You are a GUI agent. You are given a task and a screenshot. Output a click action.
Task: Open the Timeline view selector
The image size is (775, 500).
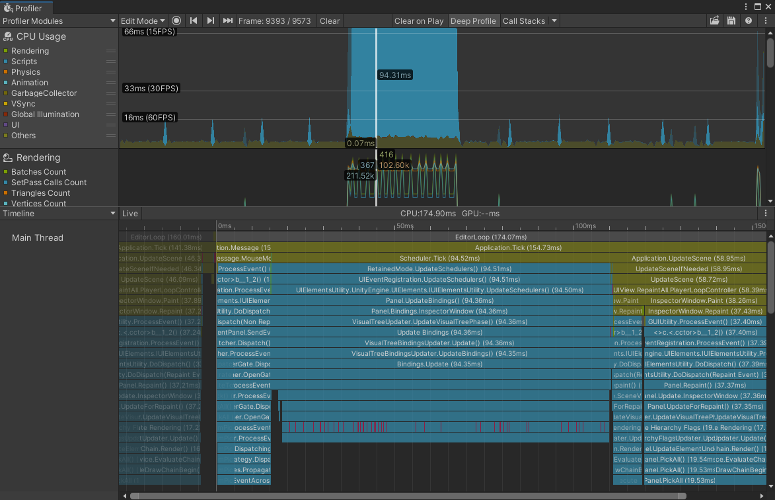(59, 213)
